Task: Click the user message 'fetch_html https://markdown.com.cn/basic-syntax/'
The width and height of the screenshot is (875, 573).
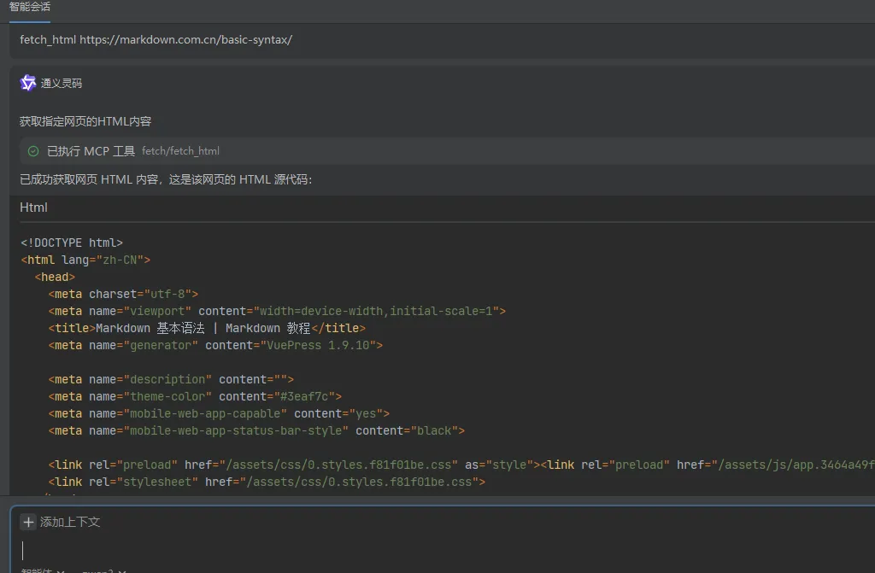Action: pyautogui.click(x=156, y=39)
